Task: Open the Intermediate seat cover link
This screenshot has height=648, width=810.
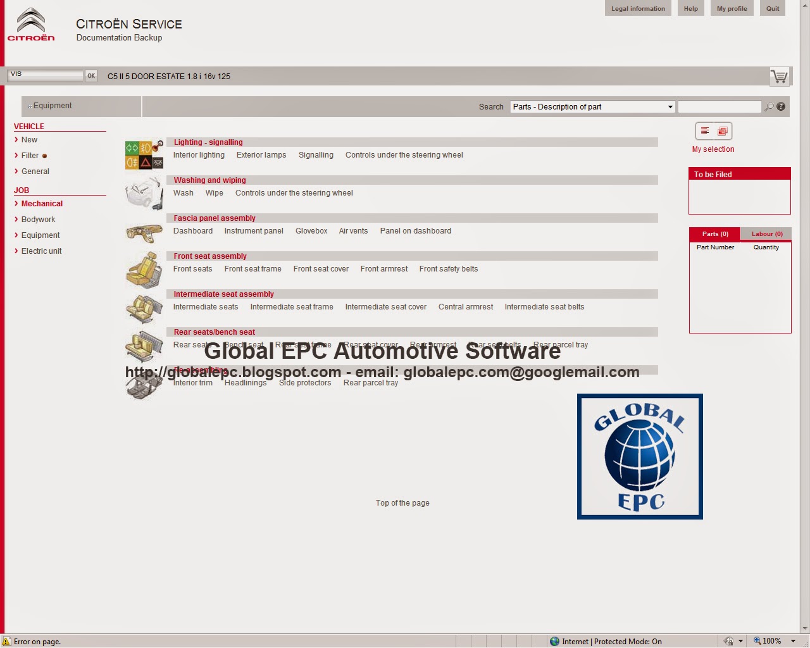Action: (x=386, y=307)
